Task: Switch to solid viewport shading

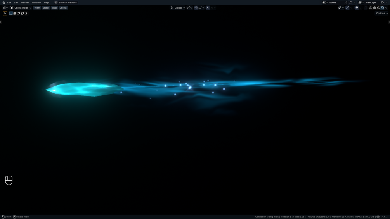Action: [x=374, y=8]
